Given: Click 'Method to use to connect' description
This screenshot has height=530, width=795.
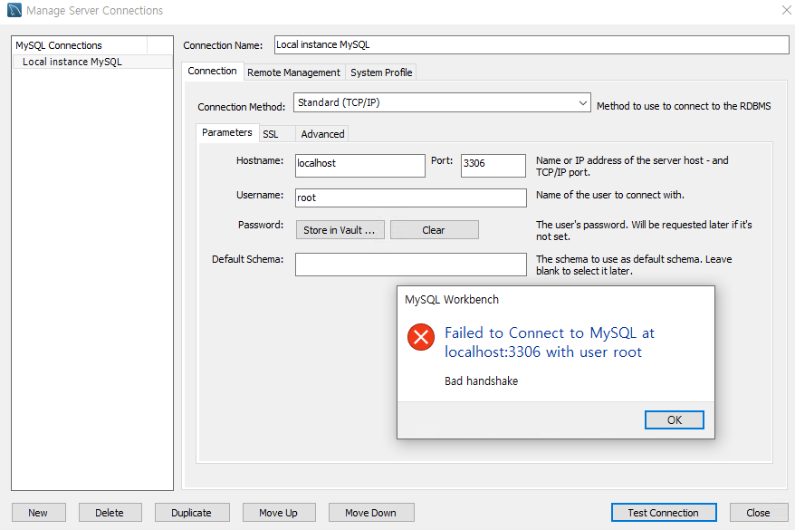Looking at the screenshot, I should pyautogui.click(x=684, y=106).
